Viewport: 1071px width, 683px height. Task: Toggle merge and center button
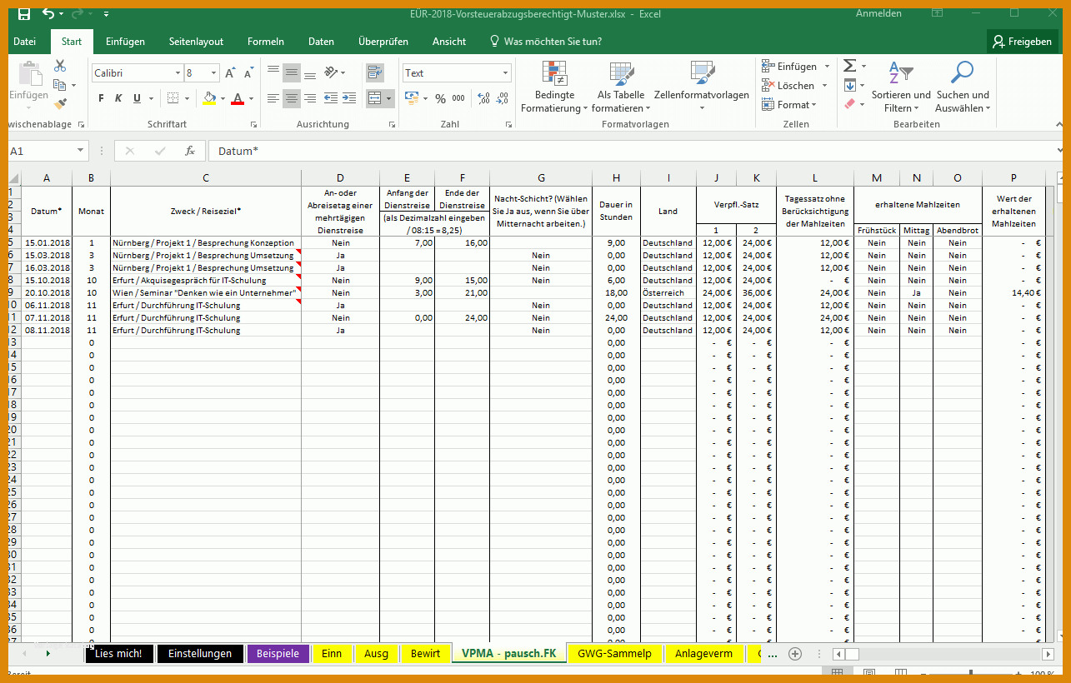(375, 98)
